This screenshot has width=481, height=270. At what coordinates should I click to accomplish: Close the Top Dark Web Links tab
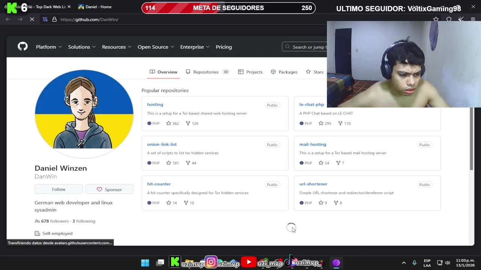click(x=69, y=7)
